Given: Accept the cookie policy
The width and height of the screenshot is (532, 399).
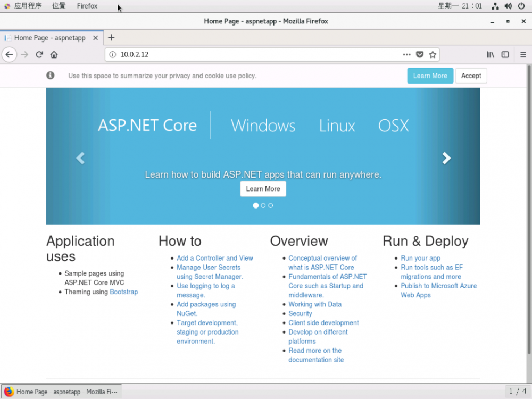Looking at the screenshot, I should pos(471,76).
